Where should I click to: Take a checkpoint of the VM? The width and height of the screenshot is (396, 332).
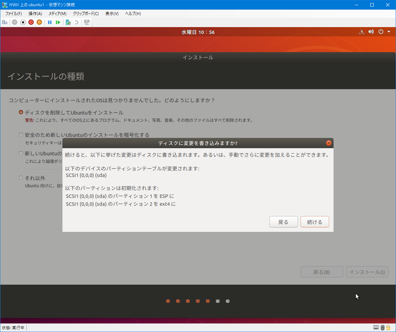pyautogui.click(x=68, y=22)
